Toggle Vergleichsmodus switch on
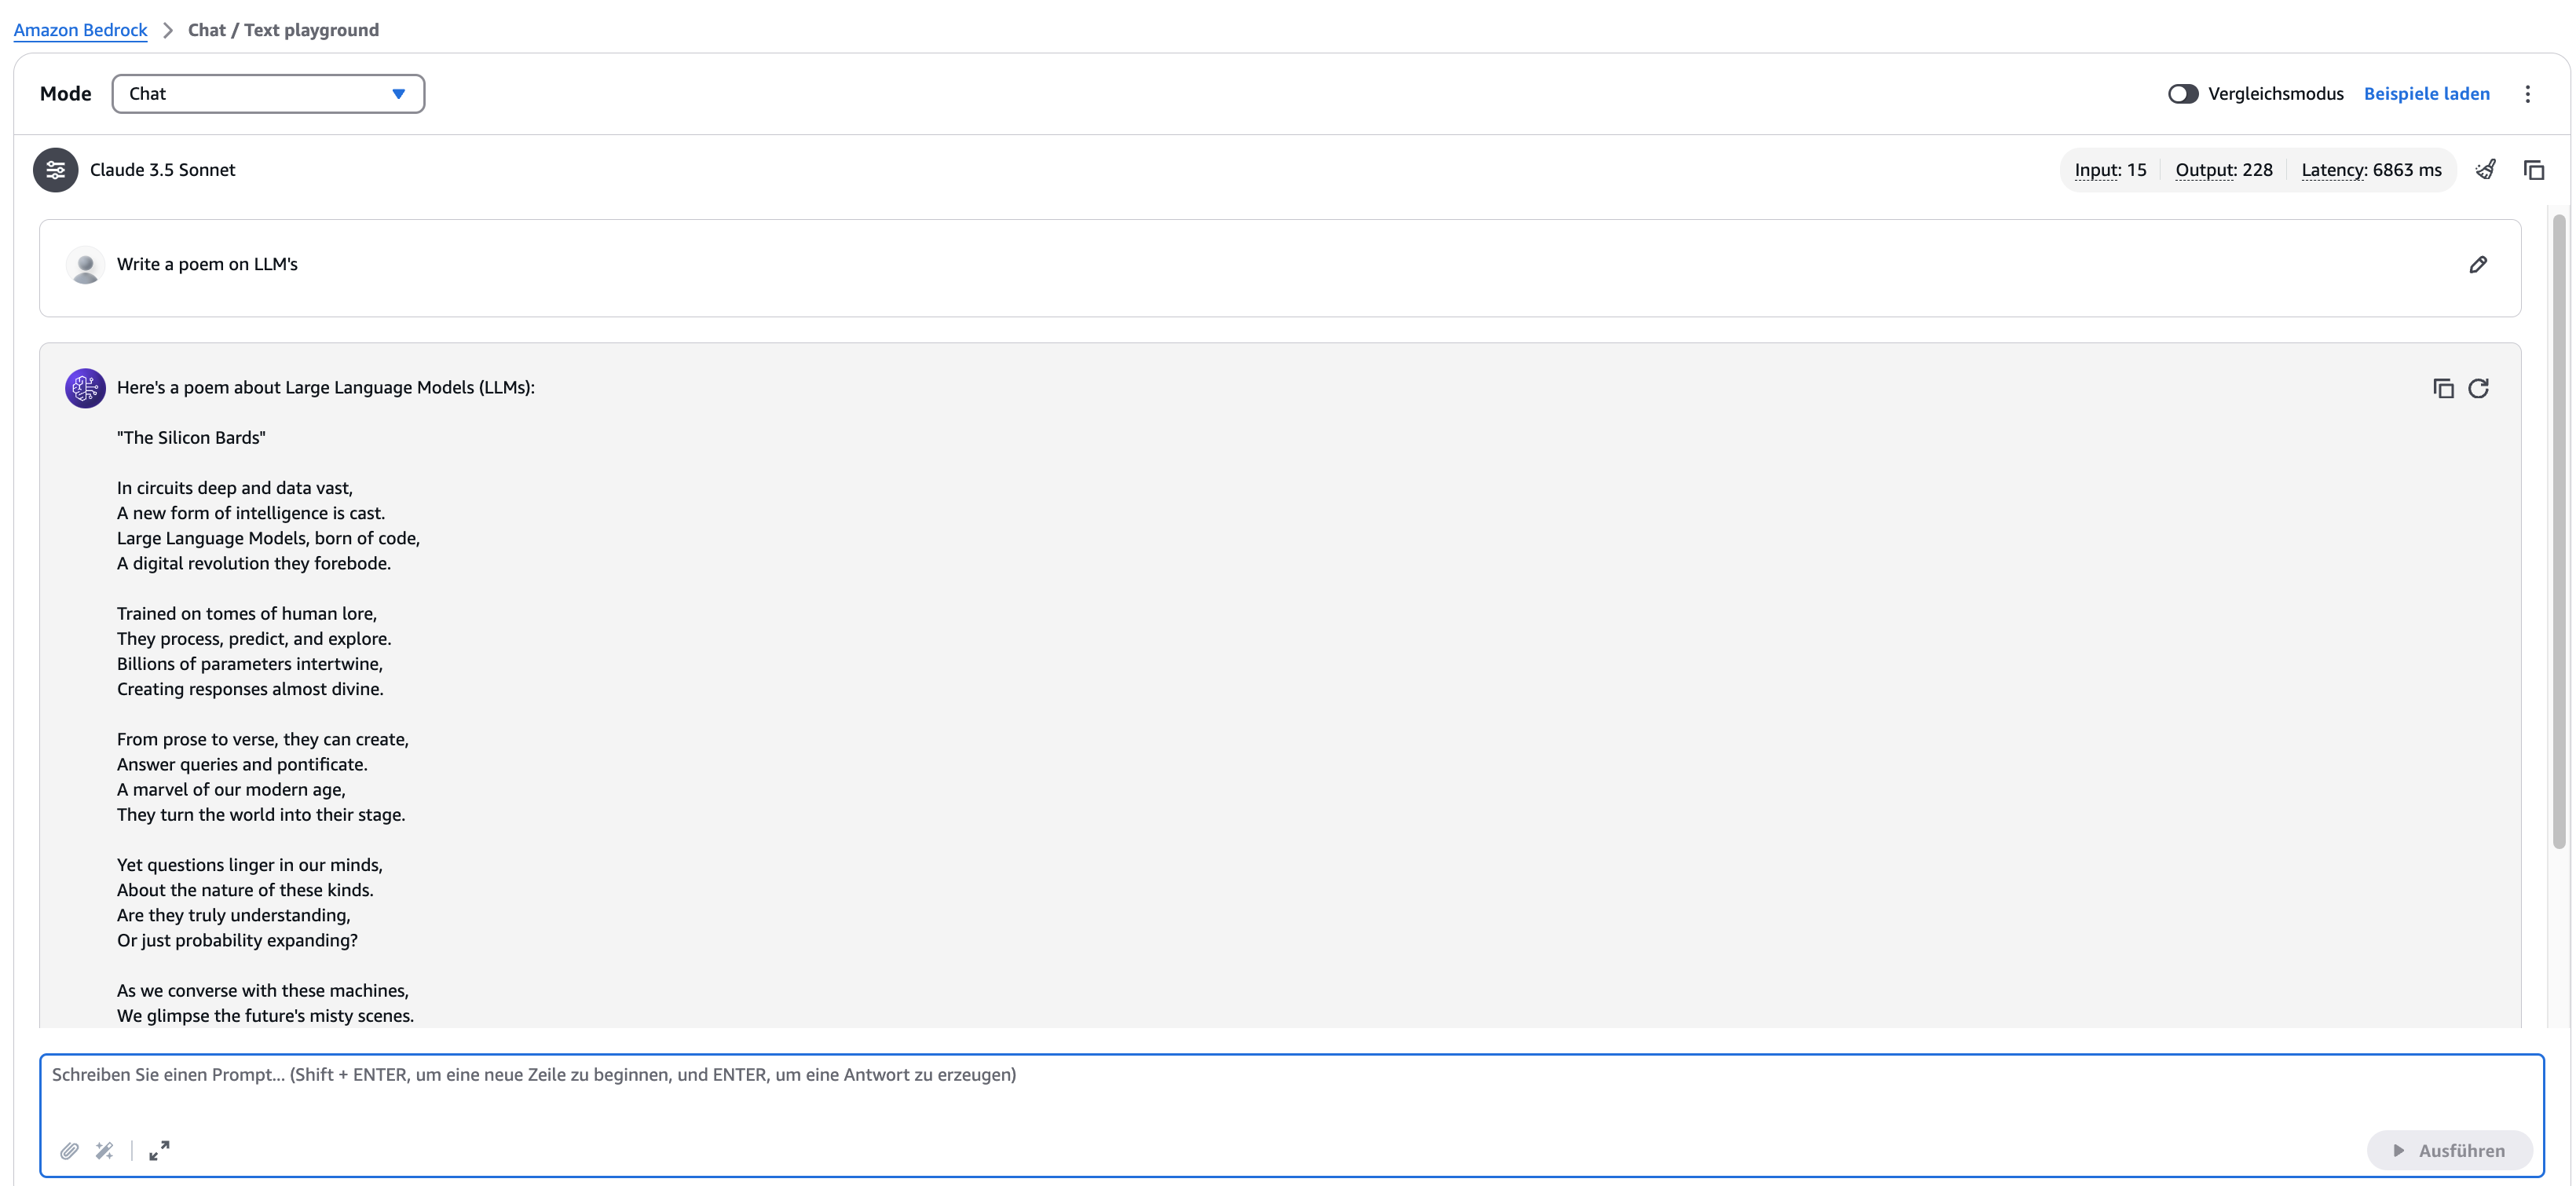The width and height of the screenshot is (2576, 1186). coord(2182,94)
